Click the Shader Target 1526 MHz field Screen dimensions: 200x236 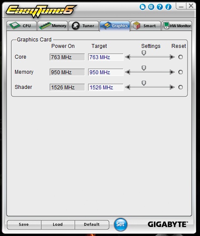(x=106, y=87)
